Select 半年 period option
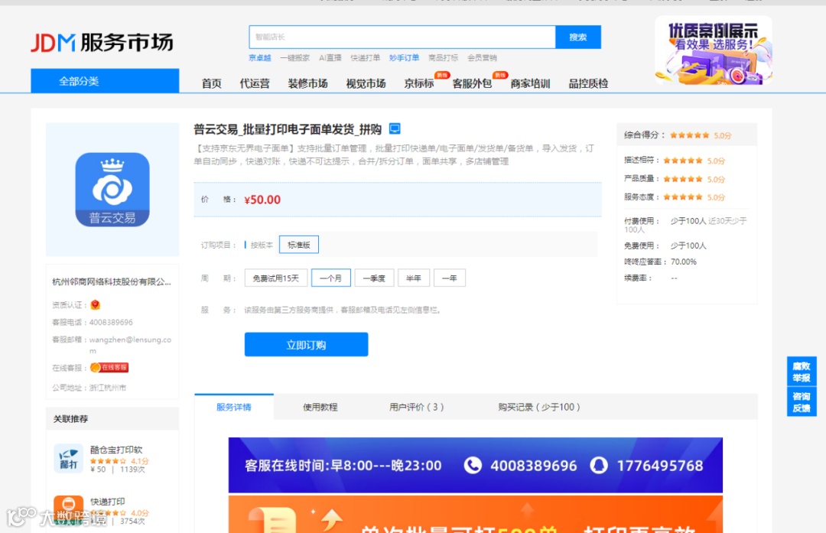Viewport: 826px width, 533px height. click(414, 278)
